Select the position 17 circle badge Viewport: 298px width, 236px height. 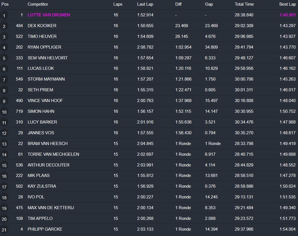pyautogui.click(x=4, y=187)
